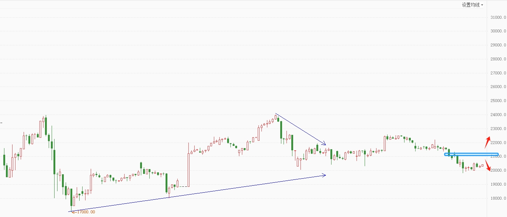Click the orange arrow next to 17000.00
Image resolution: width=507 pixels, height=217 pixels.
click(74, 212)
